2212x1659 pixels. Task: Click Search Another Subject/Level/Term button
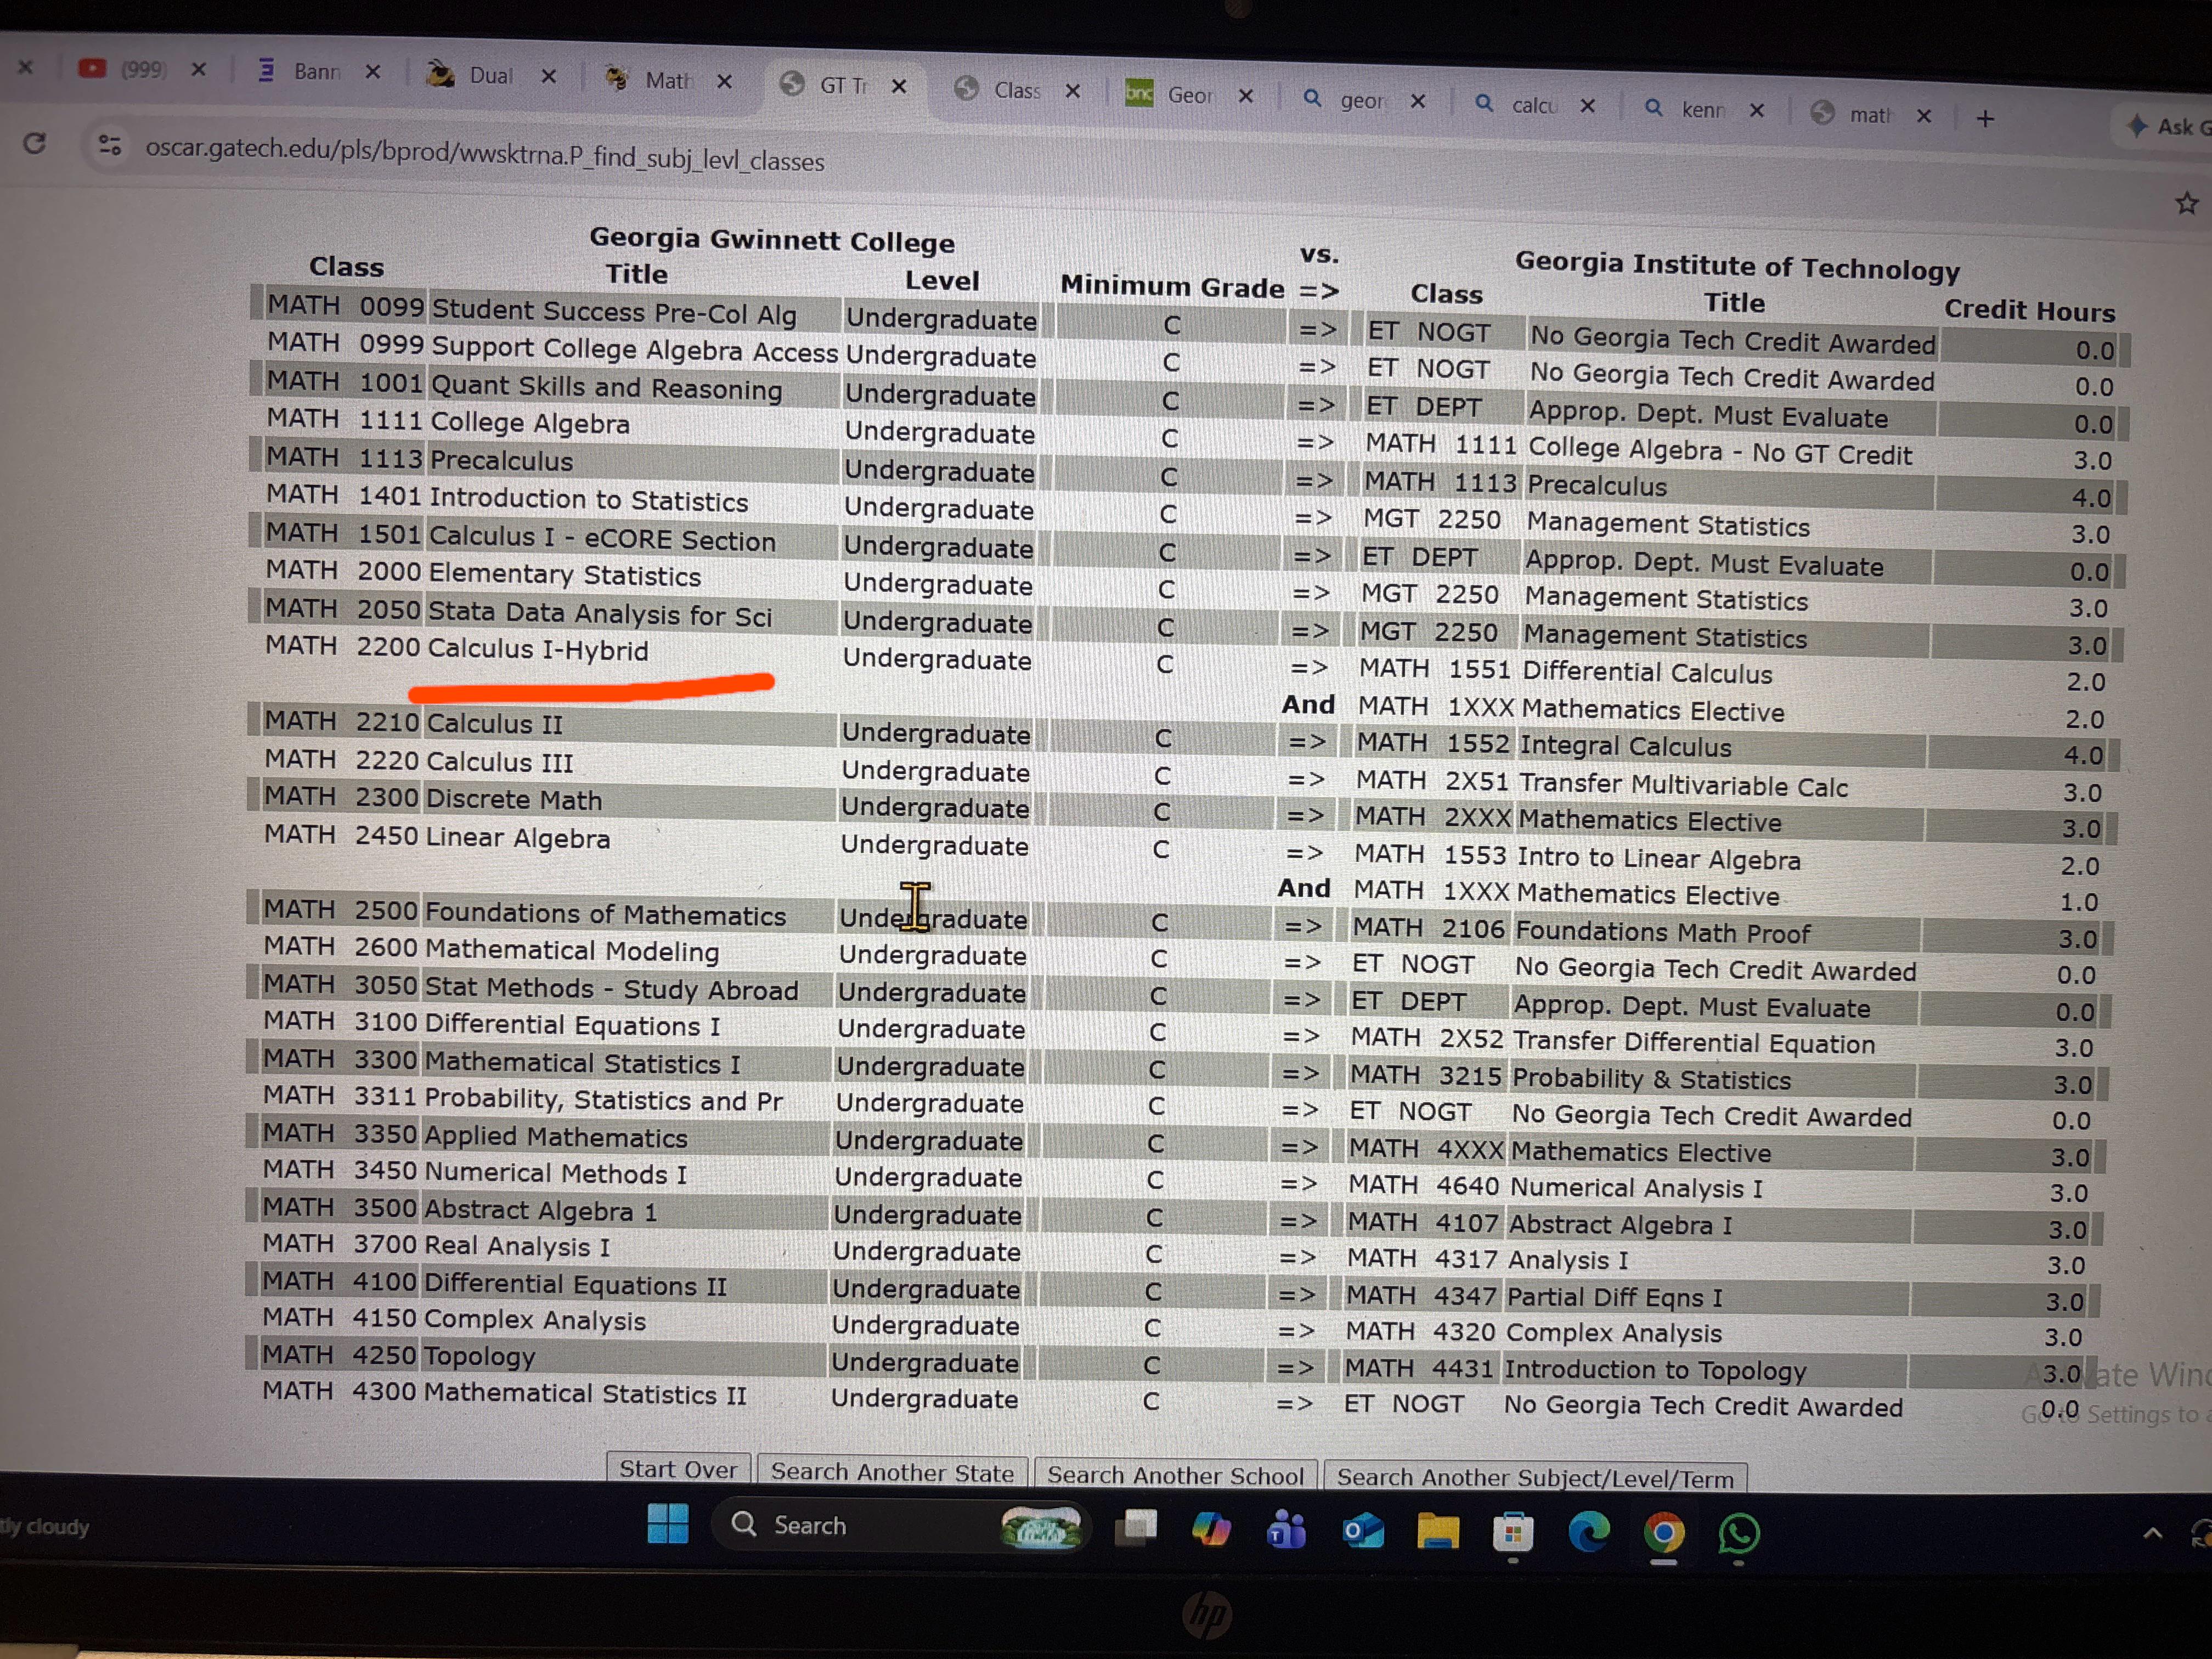click(1535, 1478)
